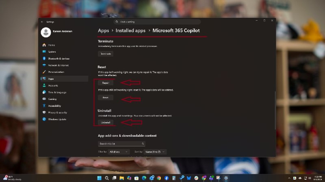This screenshot has width=325, height=182.
Task: Click the settings window vertical scrollbar
Action: [275, 110]
